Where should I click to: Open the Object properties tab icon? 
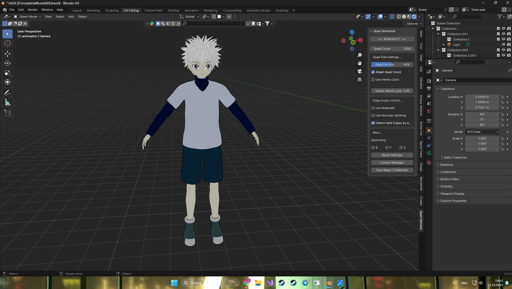[429, 130]
